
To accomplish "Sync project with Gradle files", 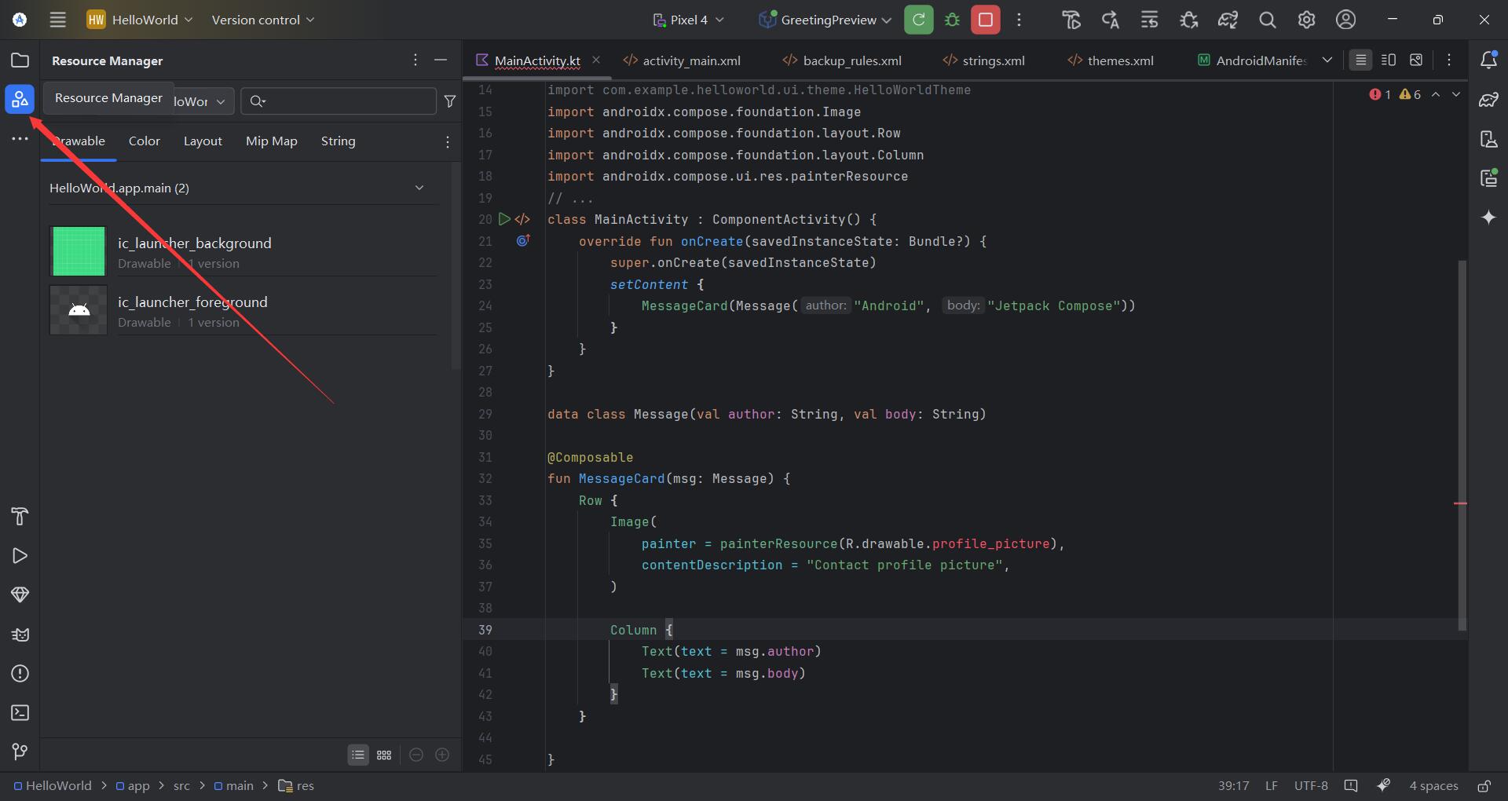I will point(1228,20).
